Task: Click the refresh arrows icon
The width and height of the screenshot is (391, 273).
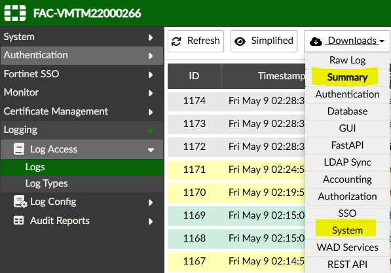Action: pyautogui.click(x=176, y=41)
